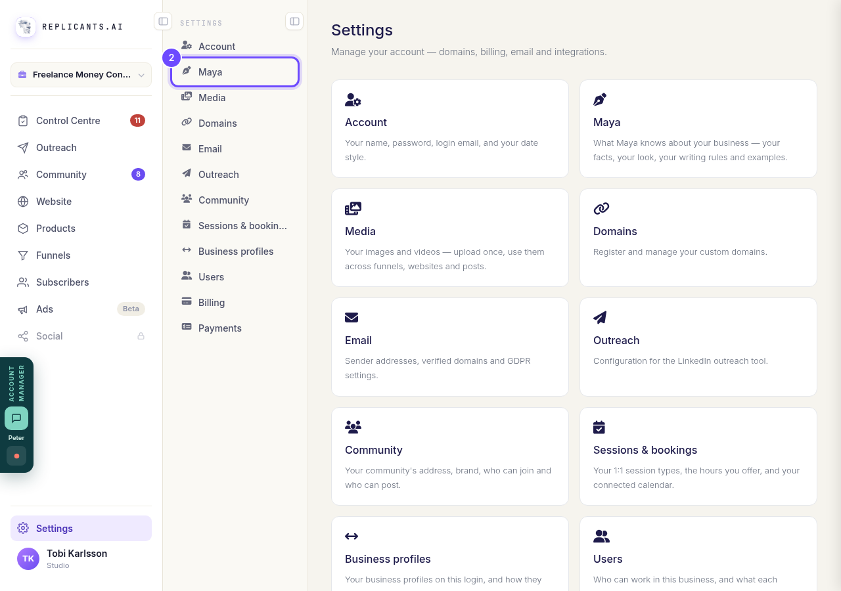
Task: Click the red record dot under Peter
Action: 16,456
